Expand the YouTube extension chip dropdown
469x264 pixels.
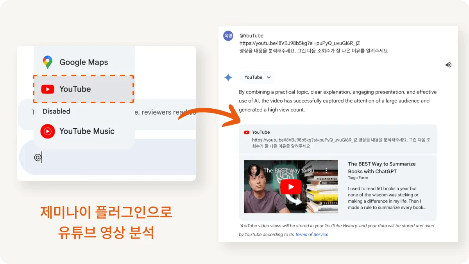click(258, 77)
